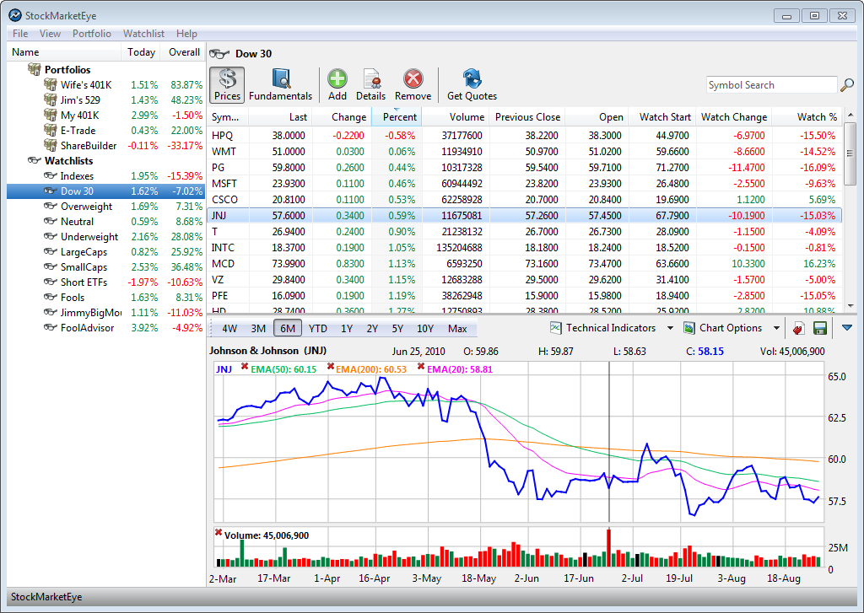The height and width of the screenshot is (613, 864).
Task: Click the table scrollbar down arrow
Action: click(850, 306)
